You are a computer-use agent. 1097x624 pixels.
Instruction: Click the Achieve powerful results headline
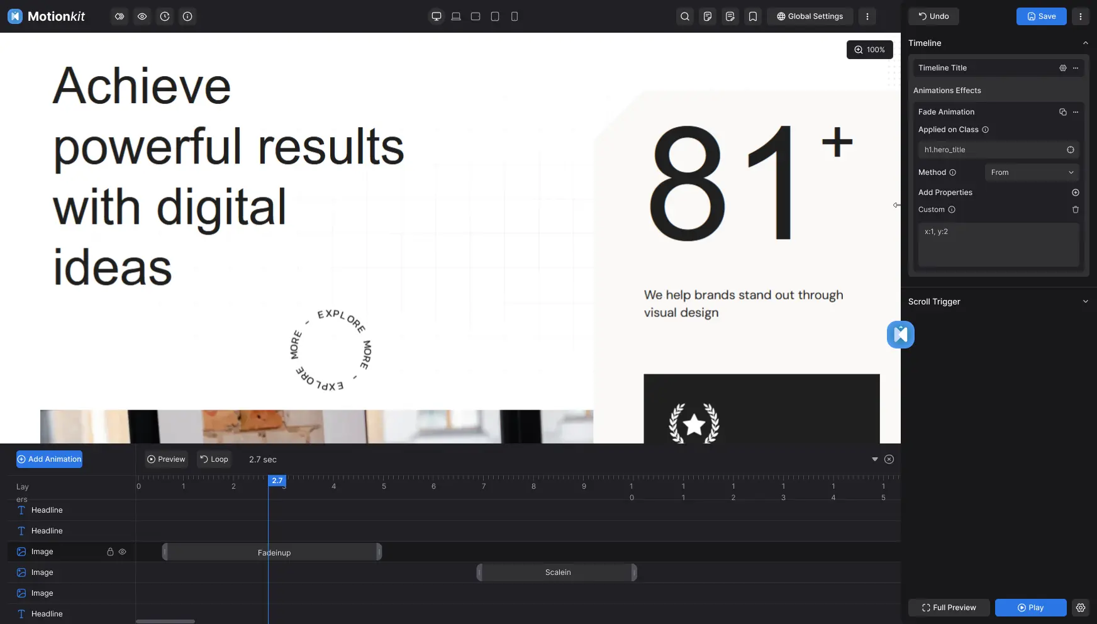(228, 176)
